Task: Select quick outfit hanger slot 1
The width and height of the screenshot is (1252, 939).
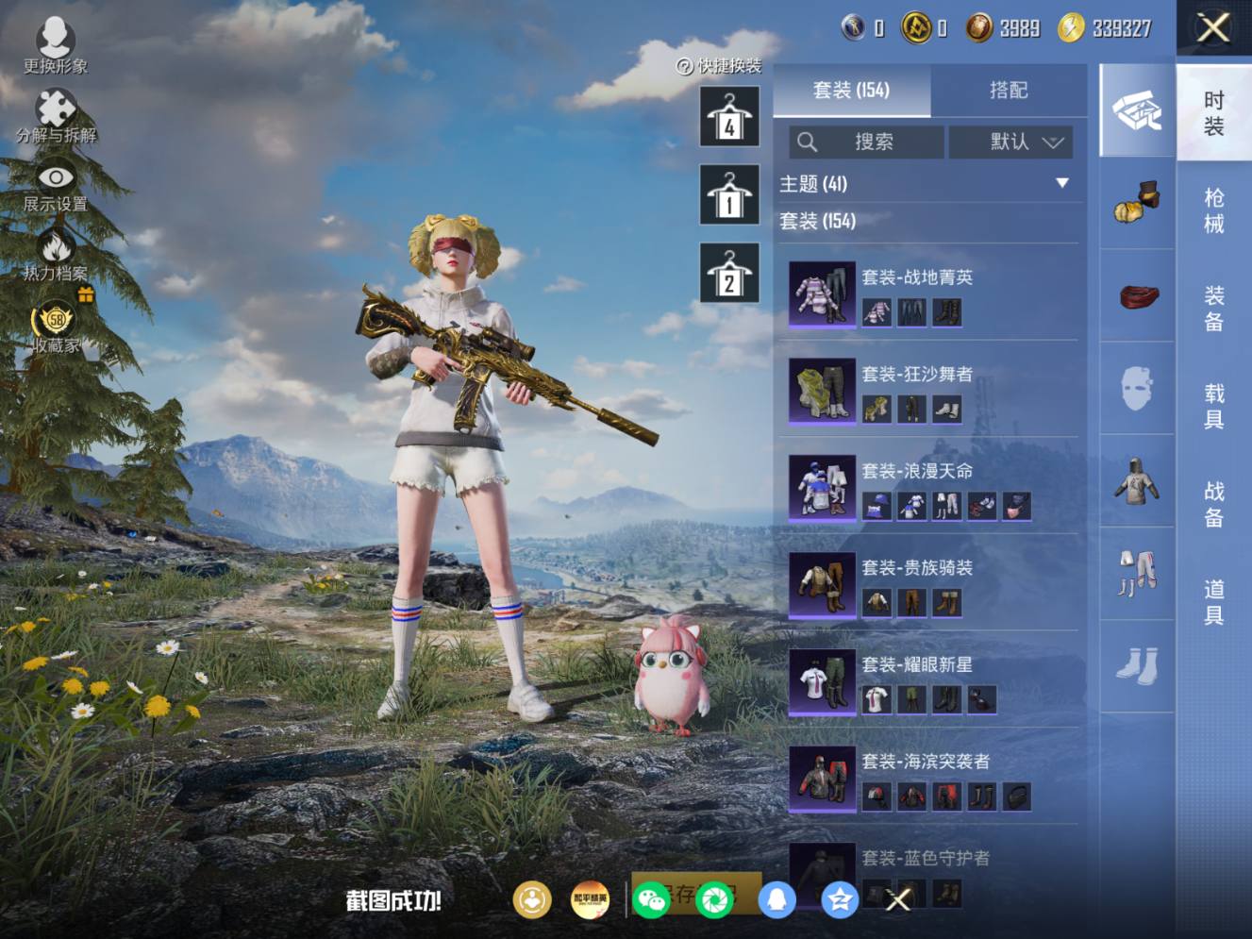Action: (729, 194)
